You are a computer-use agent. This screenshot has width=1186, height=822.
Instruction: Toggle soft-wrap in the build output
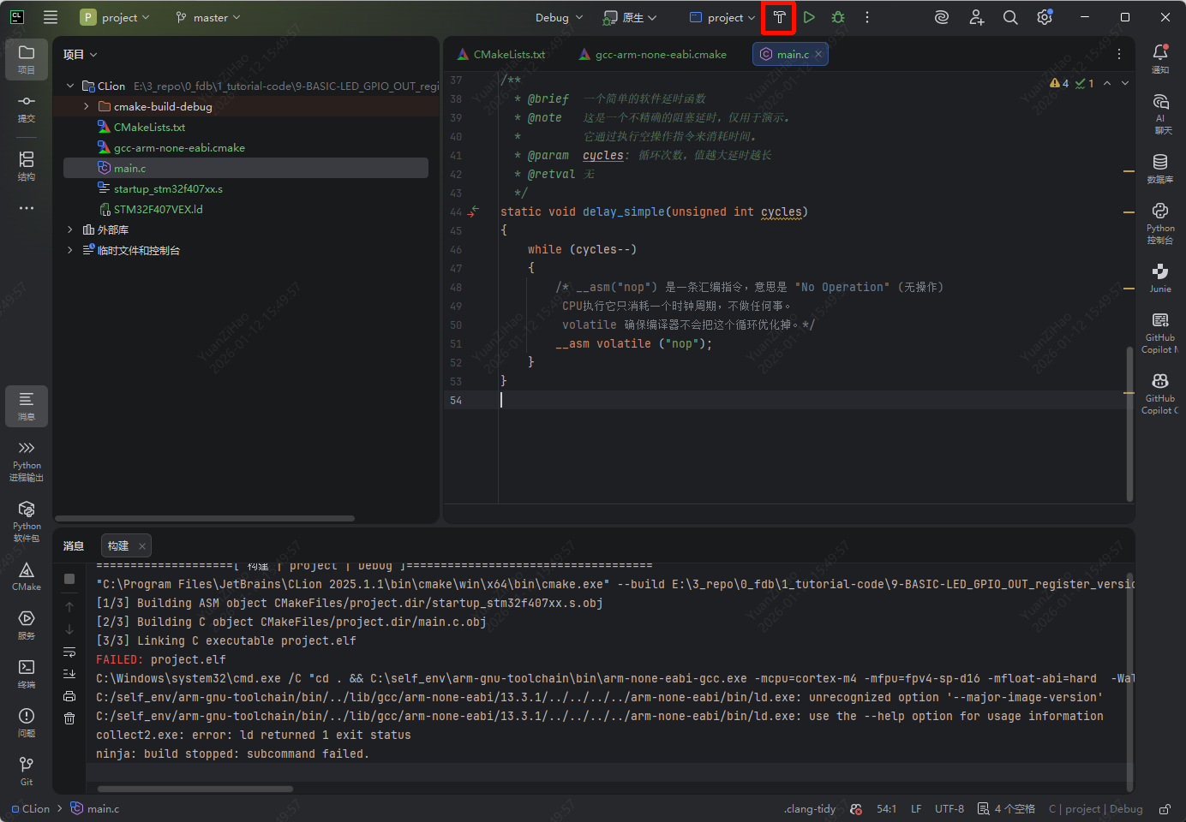[x=69, y=652]
